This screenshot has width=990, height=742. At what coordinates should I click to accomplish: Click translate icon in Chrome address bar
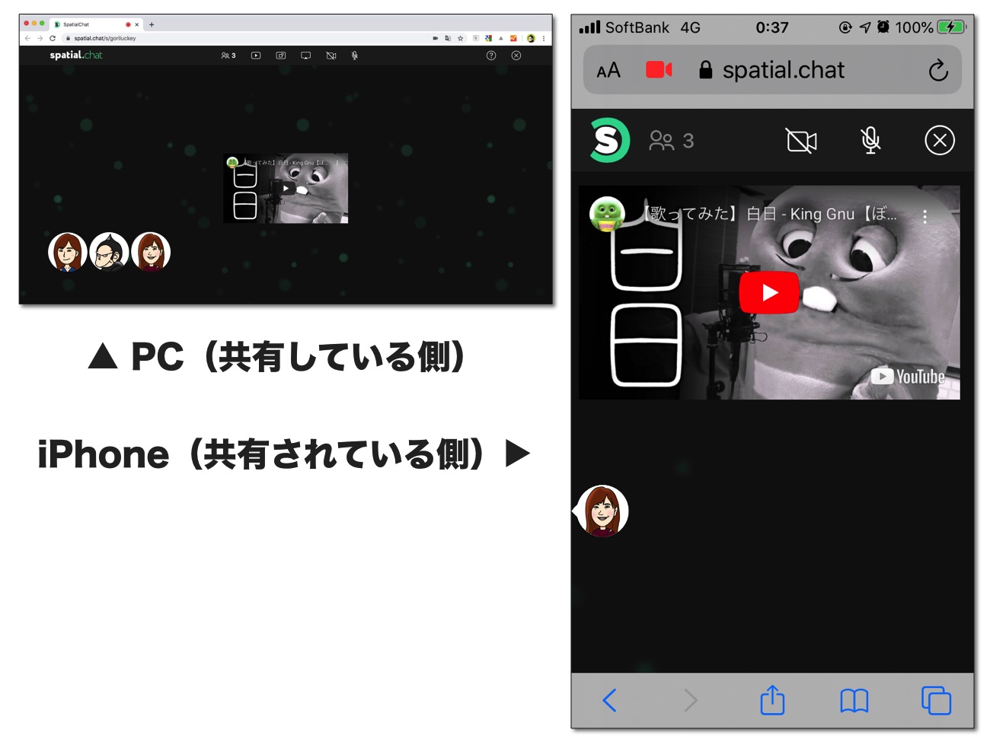coord(448,38)
